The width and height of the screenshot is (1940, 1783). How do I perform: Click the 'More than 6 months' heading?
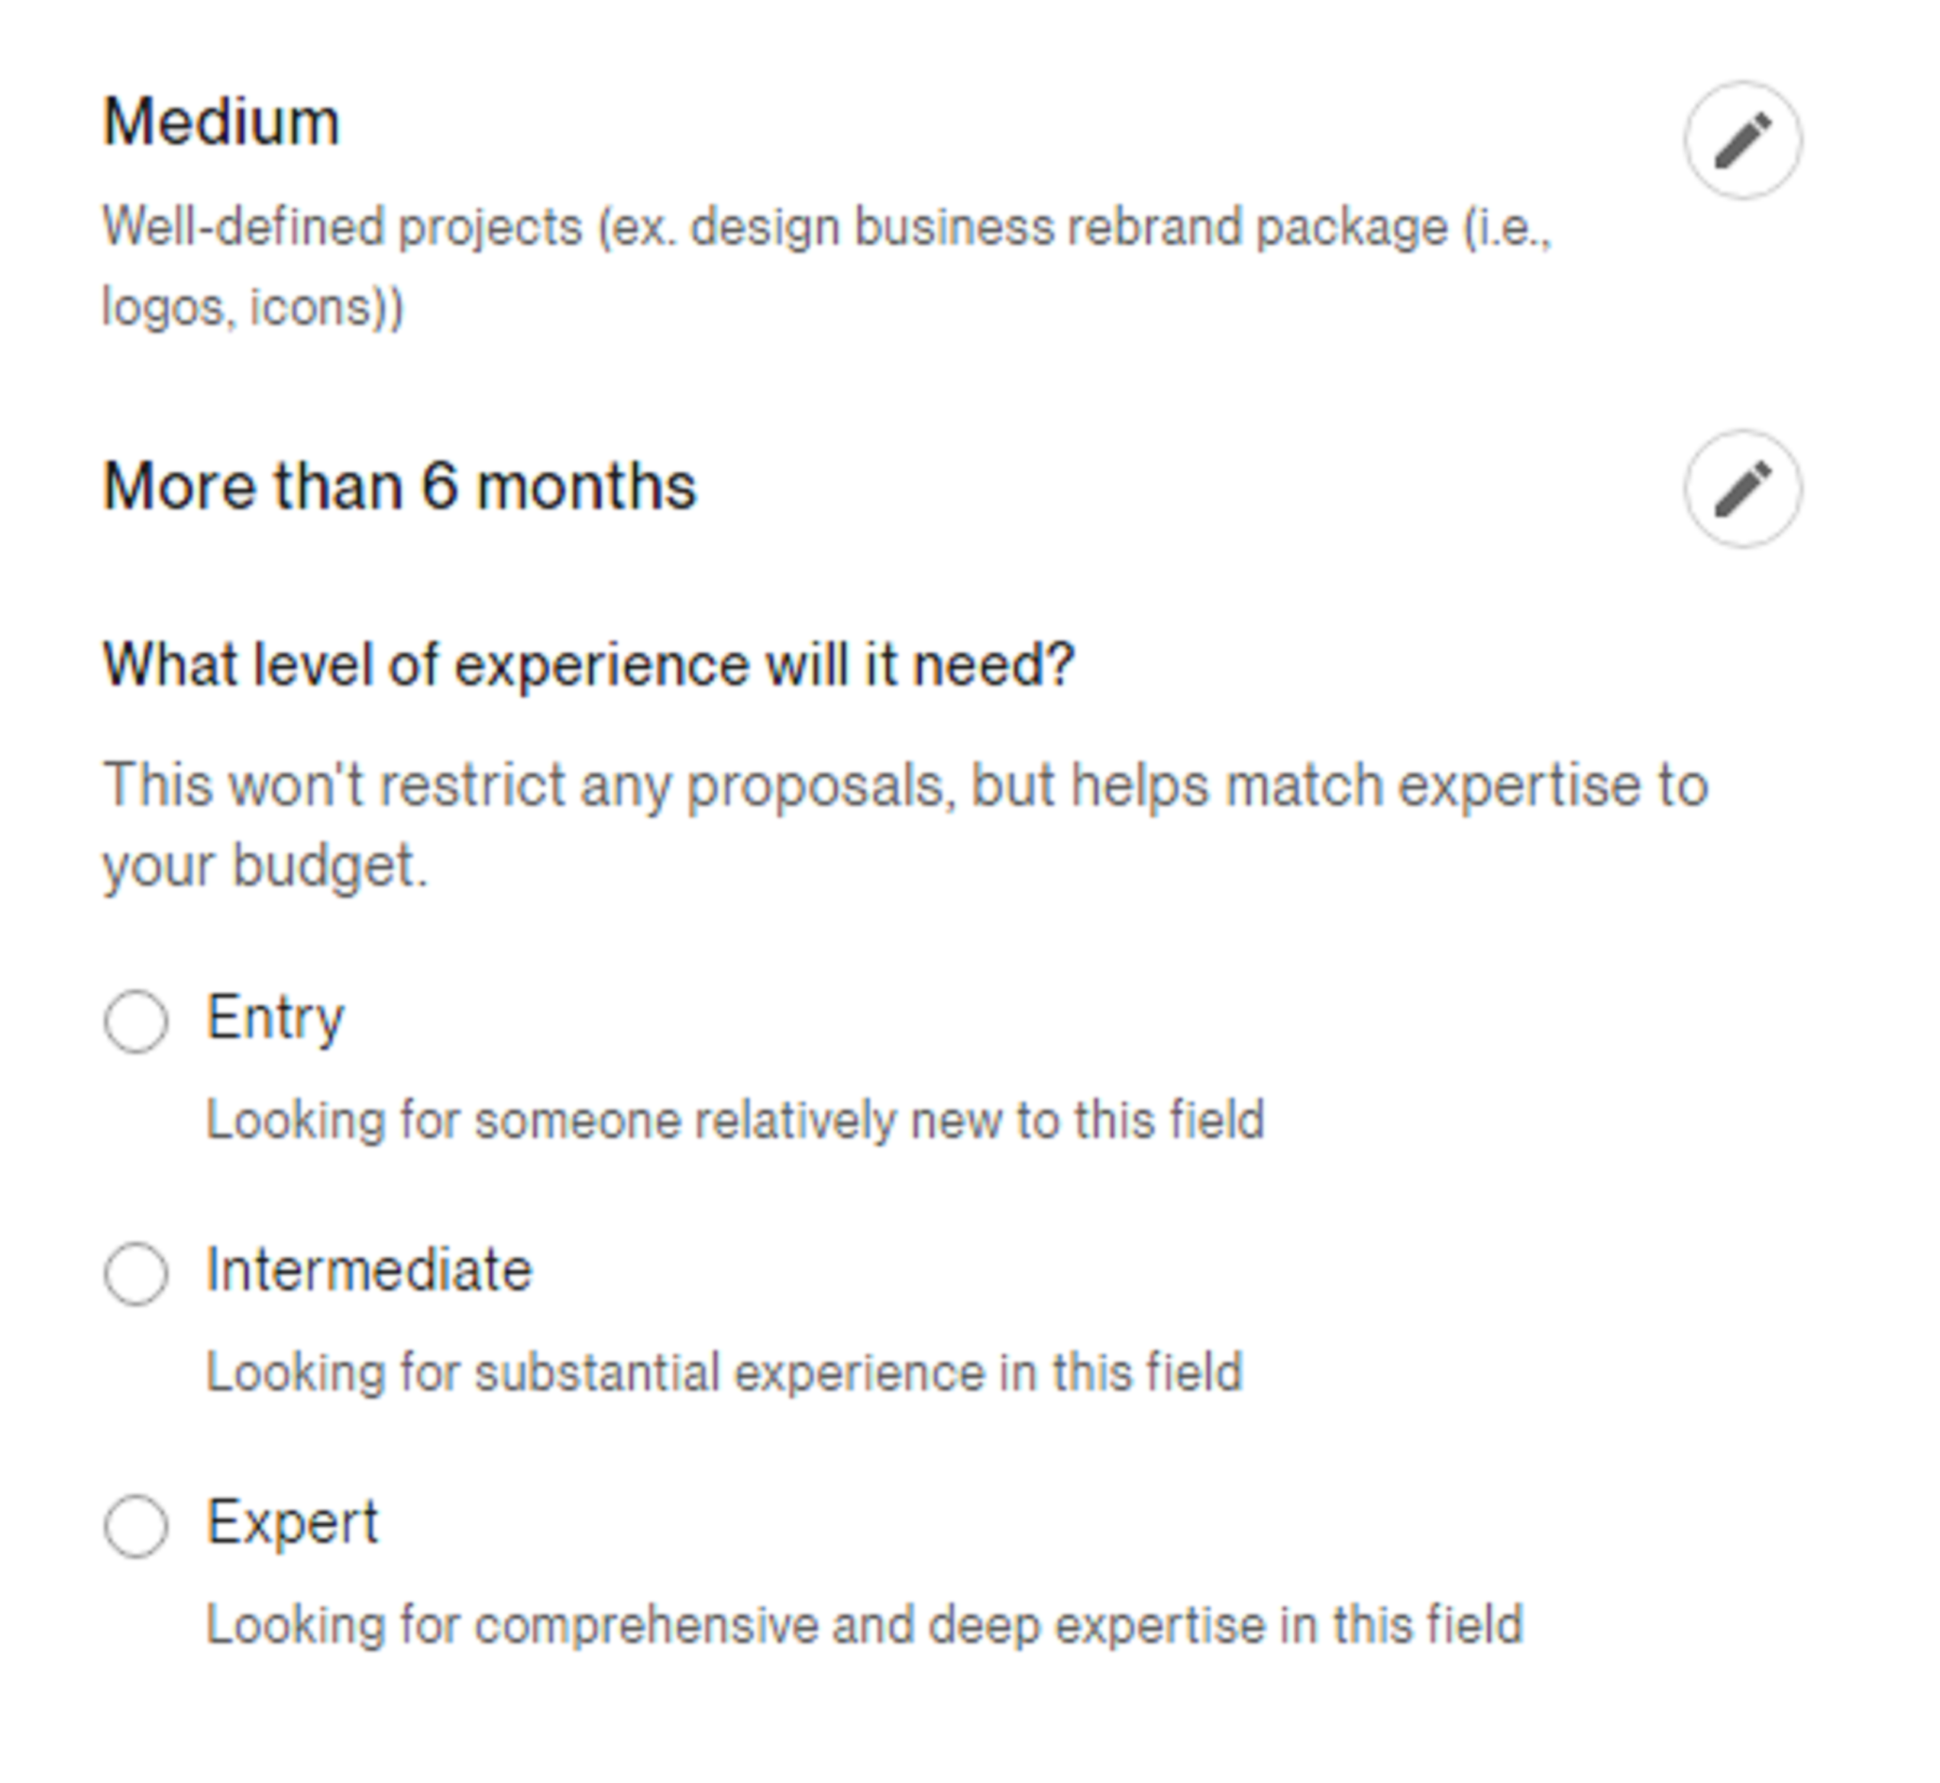[x=399, y=486]
